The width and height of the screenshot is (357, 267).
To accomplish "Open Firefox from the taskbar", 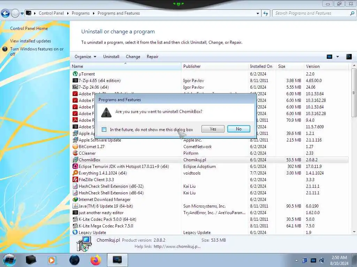I will (96, 260).
